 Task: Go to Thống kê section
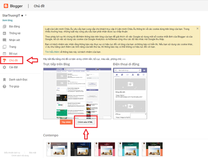pos(15,33)
